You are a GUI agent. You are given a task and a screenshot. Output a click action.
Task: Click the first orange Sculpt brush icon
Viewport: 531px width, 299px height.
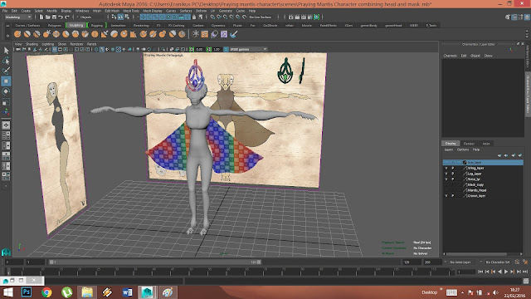(x=17, y=34)
